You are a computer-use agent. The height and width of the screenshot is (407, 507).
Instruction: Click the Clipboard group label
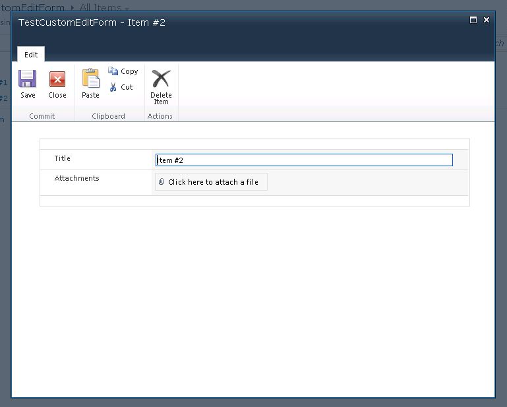pos(108,116)
